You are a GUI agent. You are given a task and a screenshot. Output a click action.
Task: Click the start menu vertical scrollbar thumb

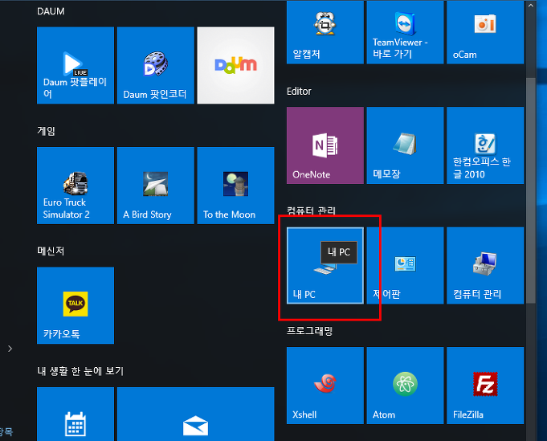(531, 190)
